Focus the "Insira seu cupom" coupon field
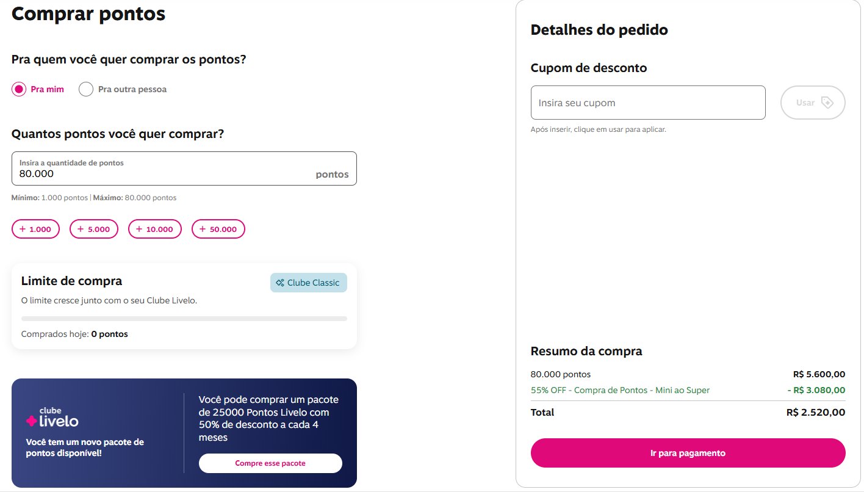Image resolution: width=864 pixels, height=492 pixels. pyautogui.click(x=647, y=103)
